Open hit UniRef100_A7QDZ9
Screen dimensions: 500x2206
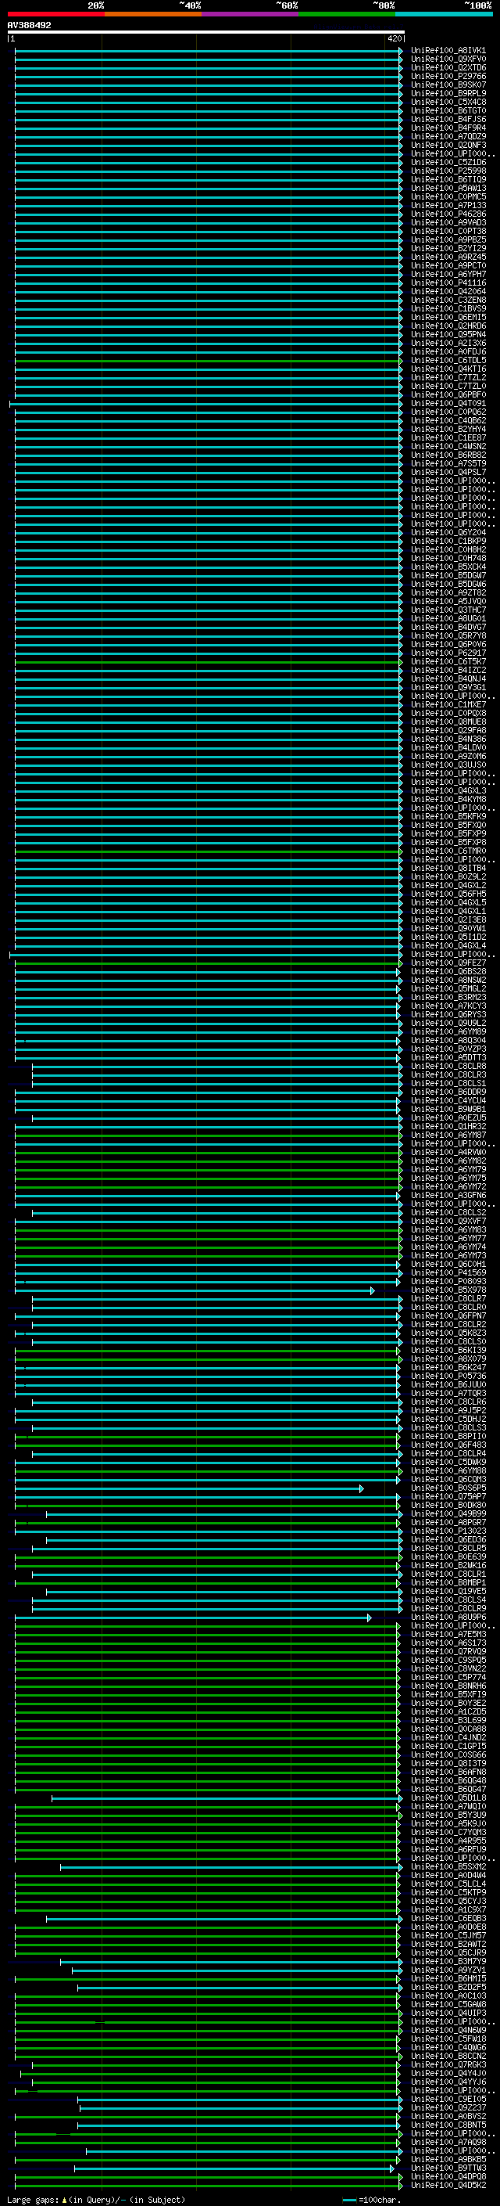[x=448, y=137]
